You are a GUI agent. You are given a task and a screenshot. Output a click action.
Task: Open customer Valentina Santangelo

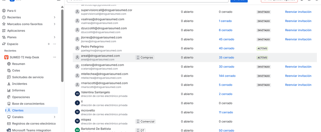(96, 92)
